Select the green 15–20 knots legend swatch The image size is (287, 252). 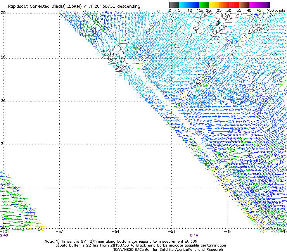[204, 5]
